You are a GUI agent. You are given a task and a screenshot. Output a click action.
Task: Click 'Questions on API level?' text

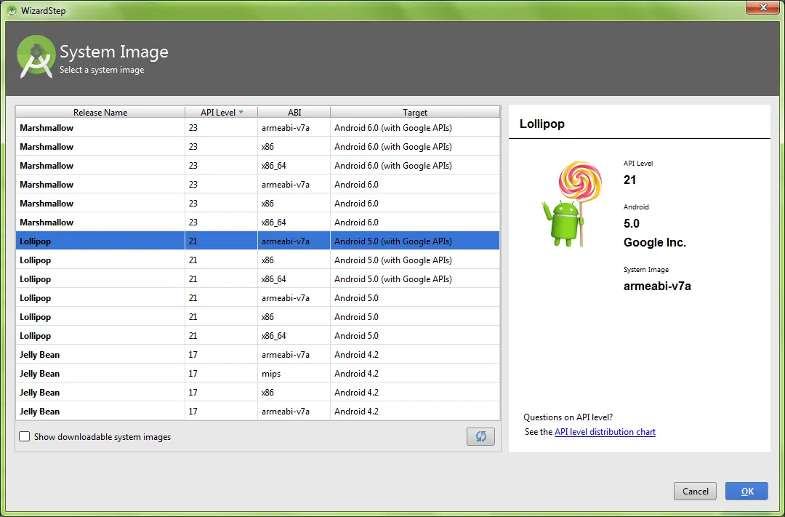(568, 417)
